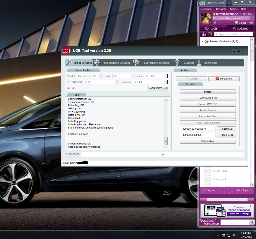Open the Family dropdown showing BB

(x=124, y=76)
